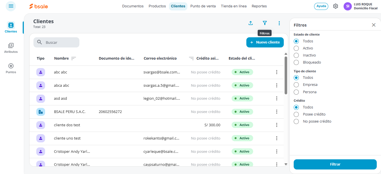Click the Correo electrónico column header
The image size is (381, 174).
point(160,58)
